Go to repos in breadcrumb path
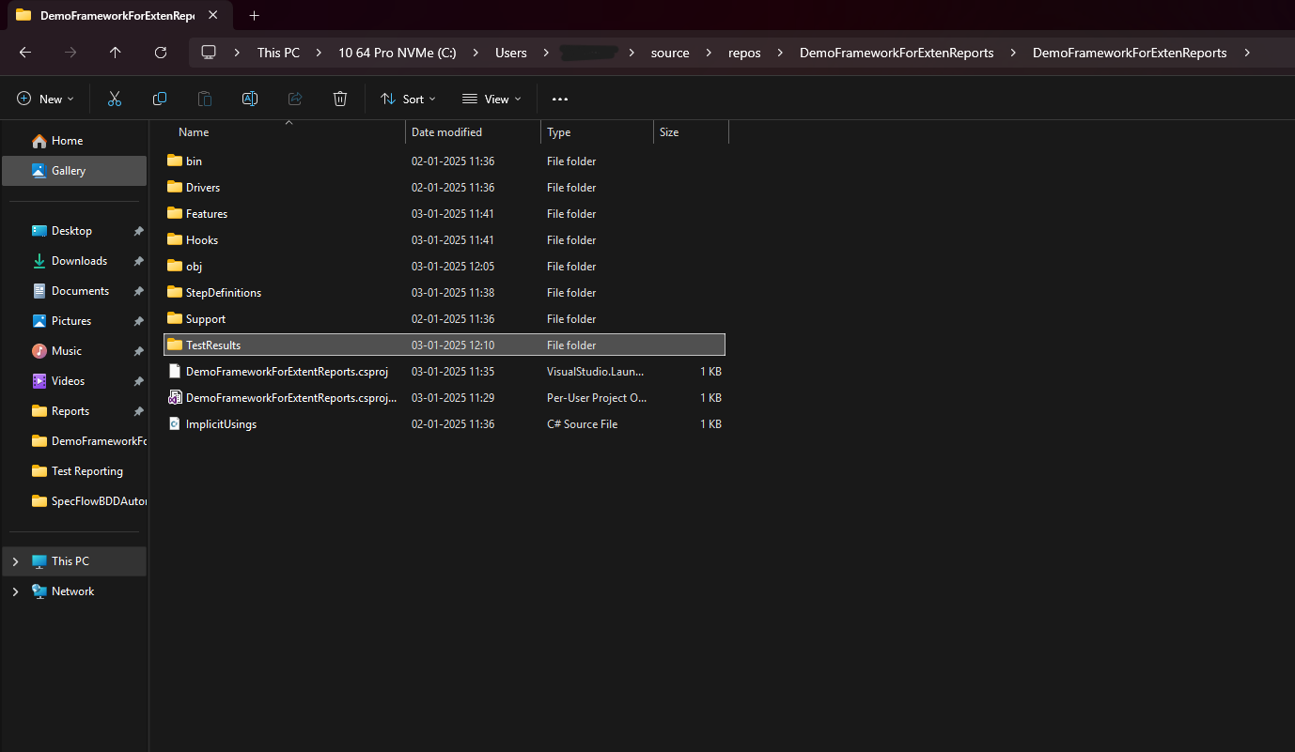 [x=745, y=53]
